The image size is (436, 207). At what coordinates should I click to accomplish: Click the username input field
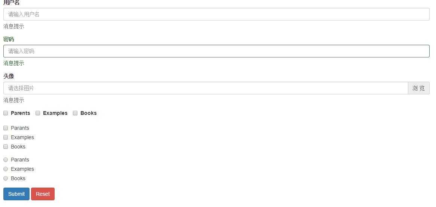217,14
